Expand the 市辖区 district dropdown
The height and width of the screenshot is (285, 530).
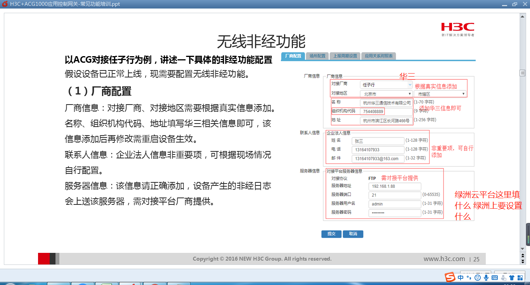(440, 94)
